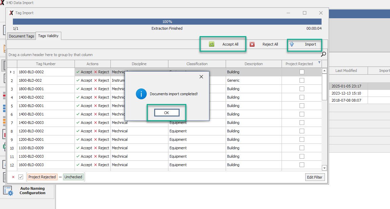Switch to the Document Tags tab

click(21, 36)
